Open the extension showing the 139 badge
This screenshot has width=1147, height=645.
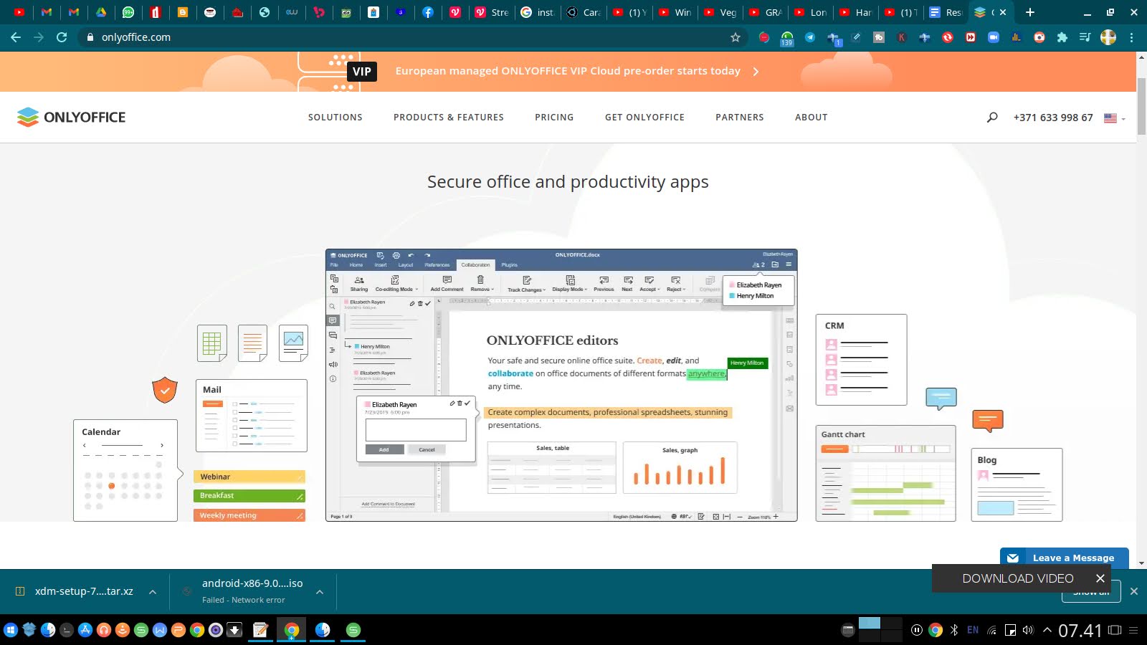tap(787, 38)
